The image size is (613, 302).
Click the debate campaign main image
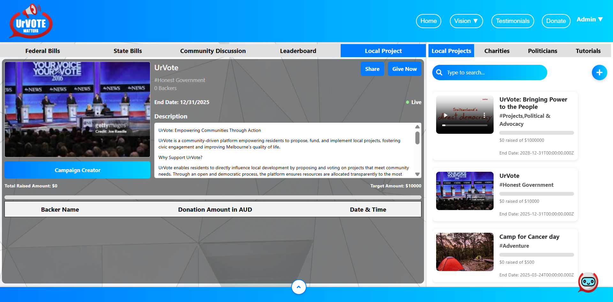pos(77,109)
